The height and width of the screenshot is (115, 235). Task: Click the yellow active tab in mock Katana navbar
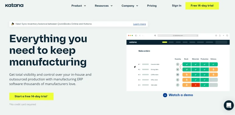coord(165,42)
